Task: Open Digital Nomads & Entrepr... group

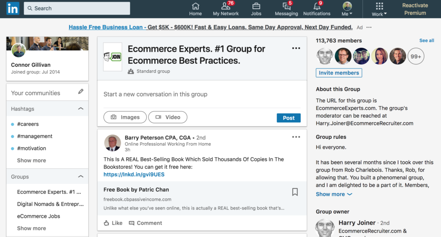Action: click(x=50, y=204)
